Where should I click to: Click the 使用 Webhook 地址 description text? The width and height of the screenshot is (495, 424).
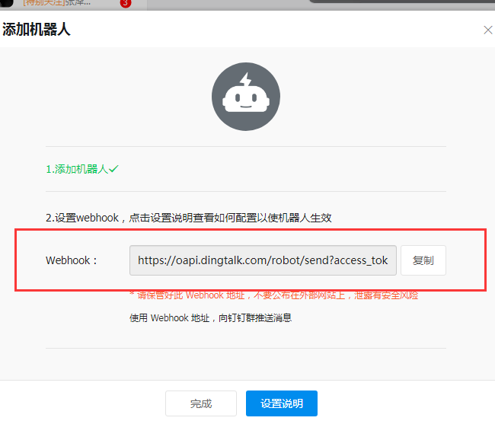(210, 317)
